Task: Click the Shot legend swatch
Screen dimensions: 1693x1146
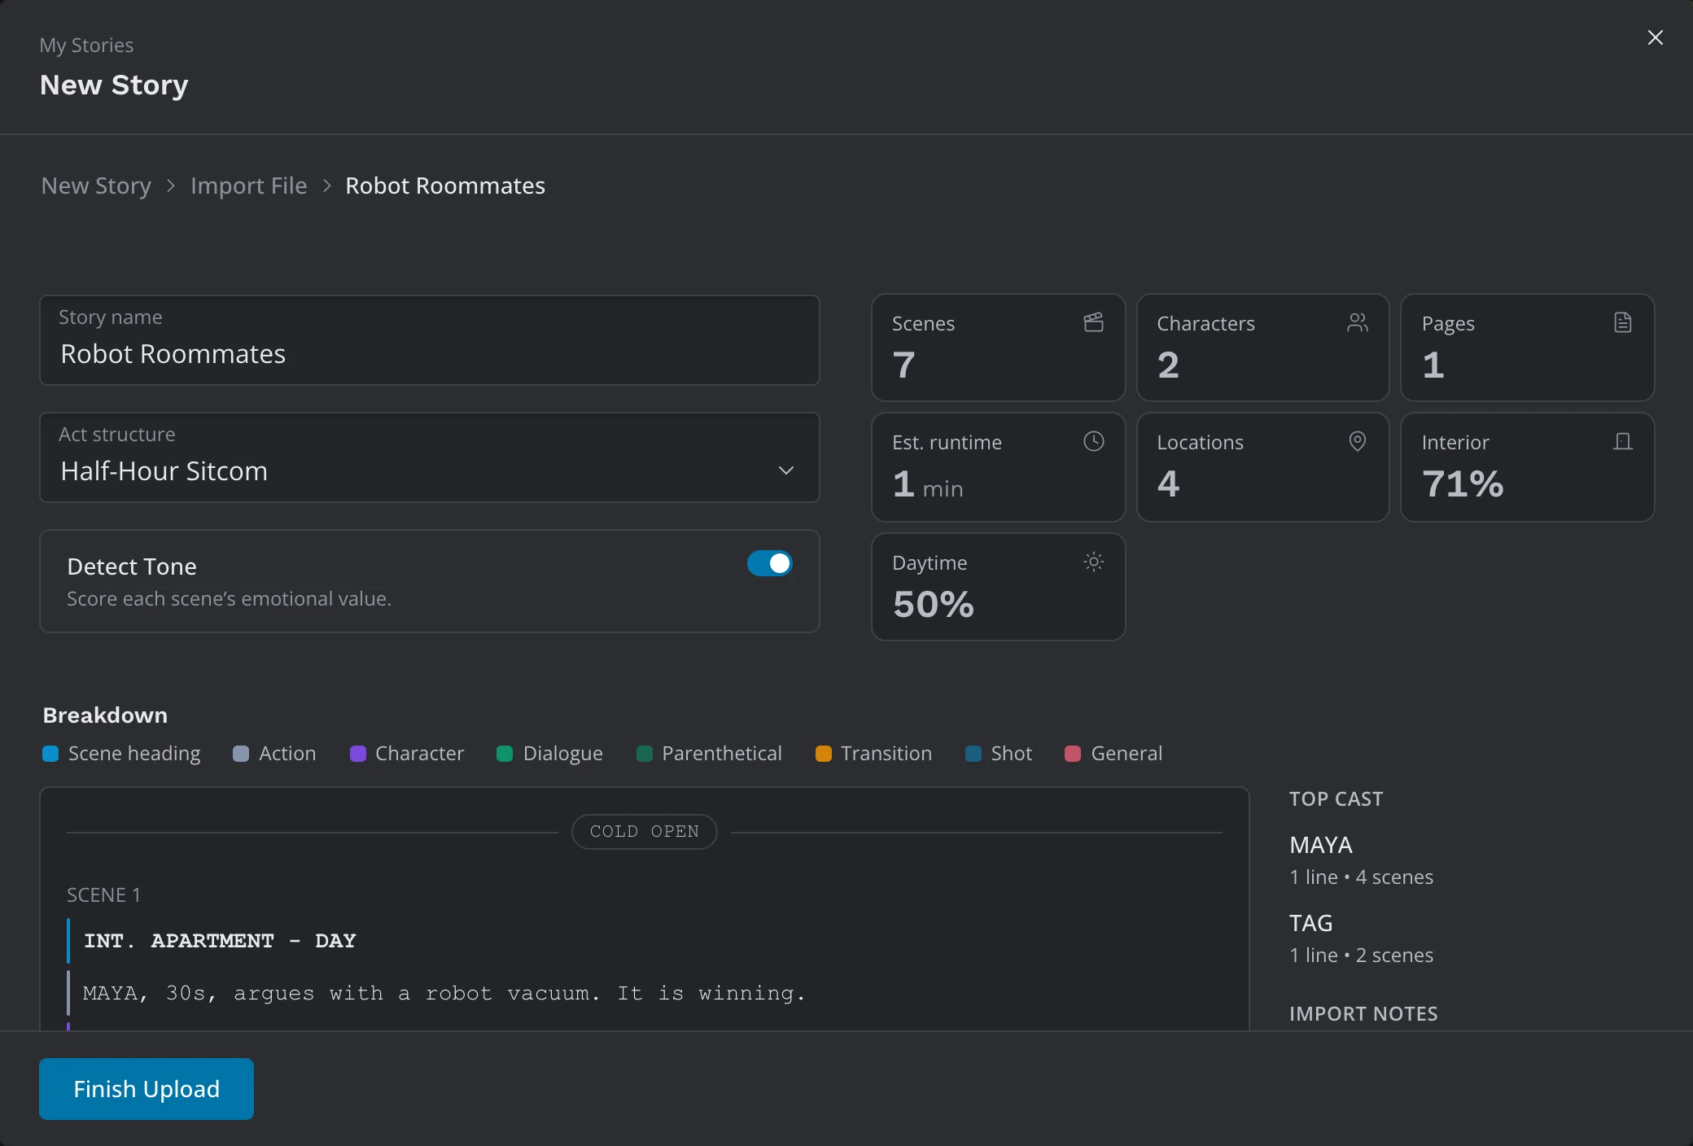Action: (973, 754)
